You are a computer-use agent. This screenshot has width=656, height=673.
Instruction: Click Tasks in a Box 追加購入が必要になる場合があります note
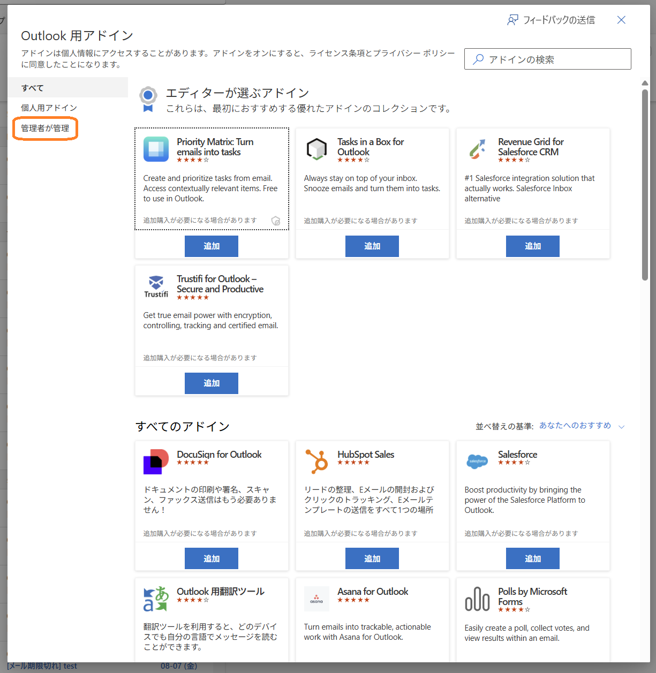[x=360, y=221]
